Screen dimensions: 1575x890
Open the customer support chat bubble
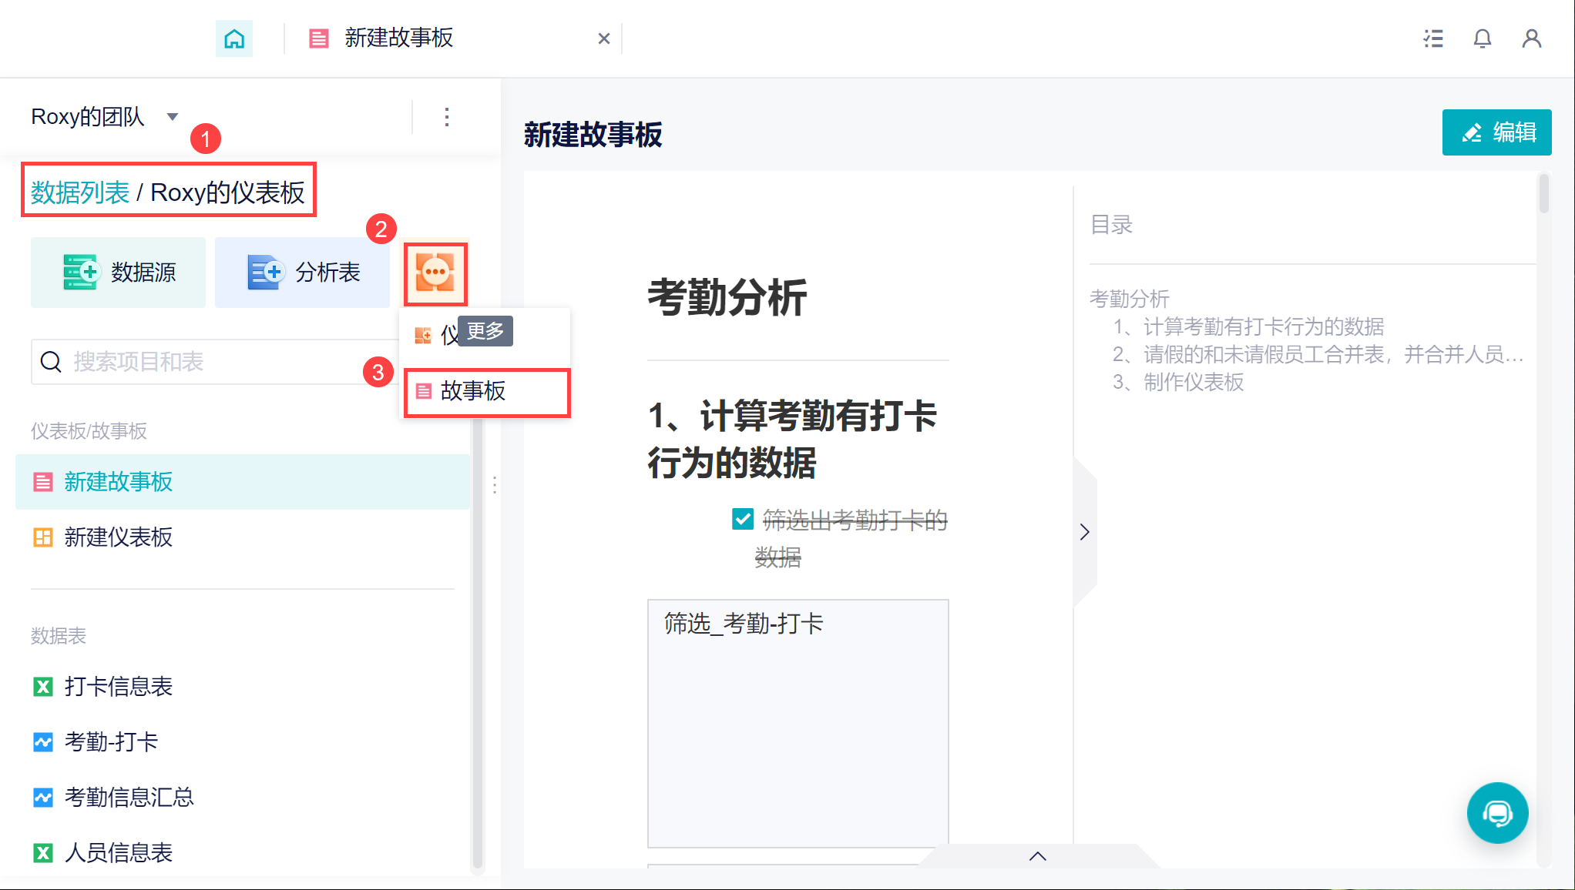point(1497,813)
